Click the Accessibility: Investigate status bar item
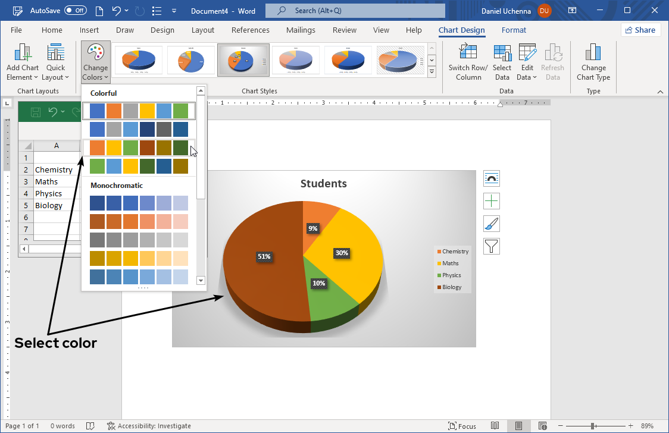The width and height of the screenshot is (669, 433). click(x=149, y=426)
